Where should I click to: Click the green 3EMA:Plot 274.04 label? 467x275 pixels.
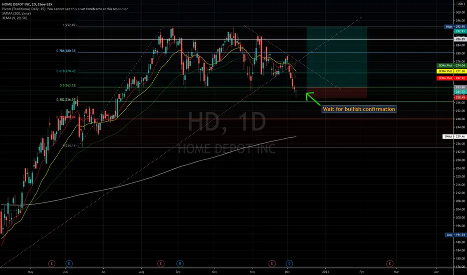coord(451,65)
